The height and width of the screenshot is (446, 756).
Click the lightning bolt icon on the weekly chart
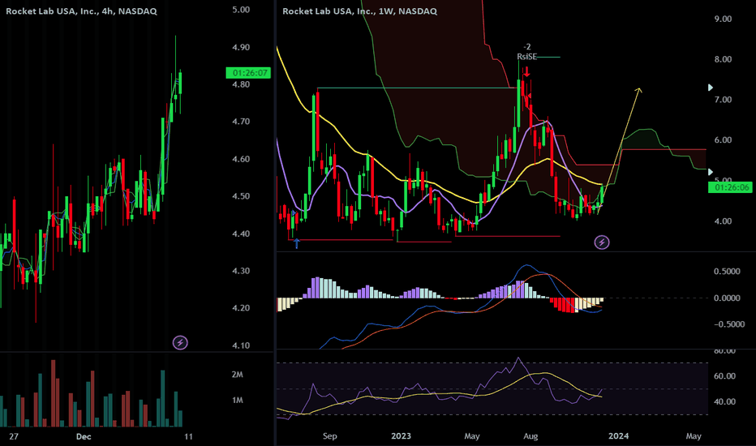602,242
